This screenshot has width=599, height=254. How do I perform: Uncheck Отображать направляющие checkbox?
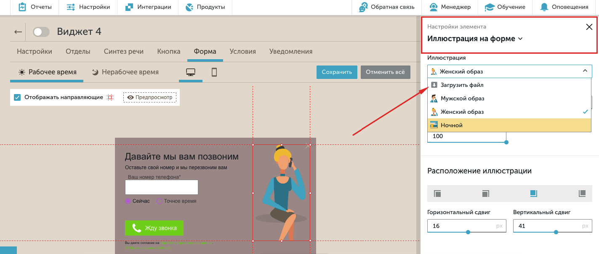(x=17, y=97)
